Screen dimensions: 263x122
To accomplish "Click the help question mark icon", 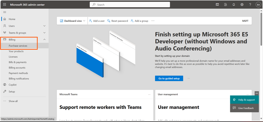I will coord(250,5).
